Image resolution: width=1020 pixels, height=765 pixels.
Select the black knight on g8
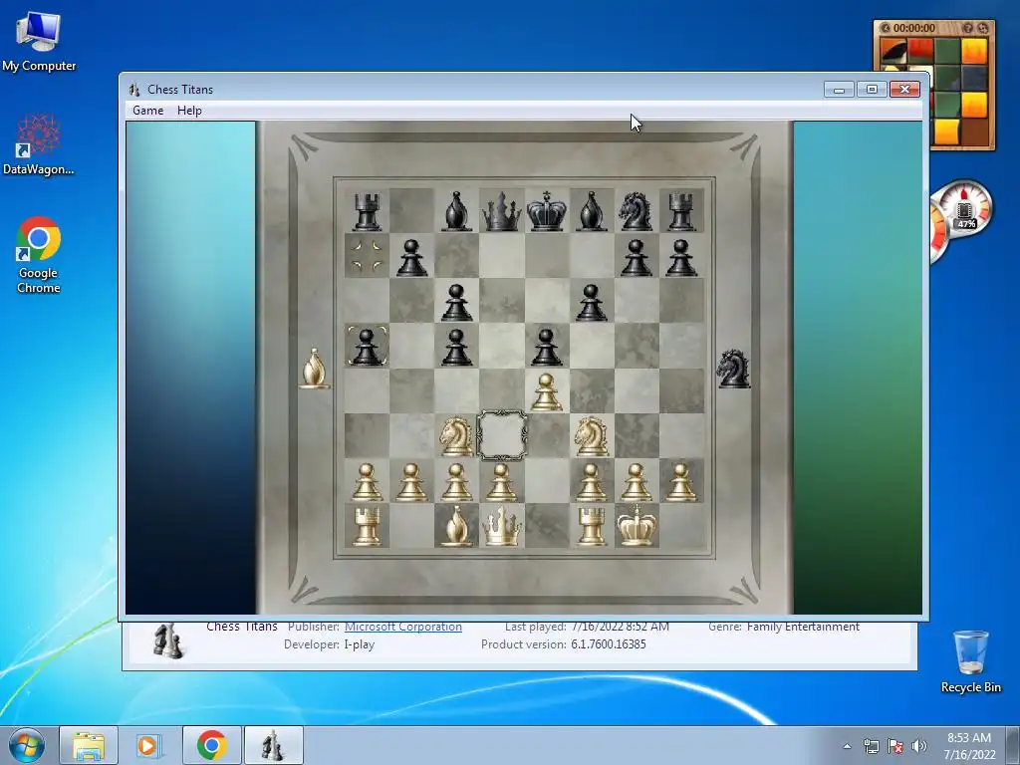tap(636, 211)
